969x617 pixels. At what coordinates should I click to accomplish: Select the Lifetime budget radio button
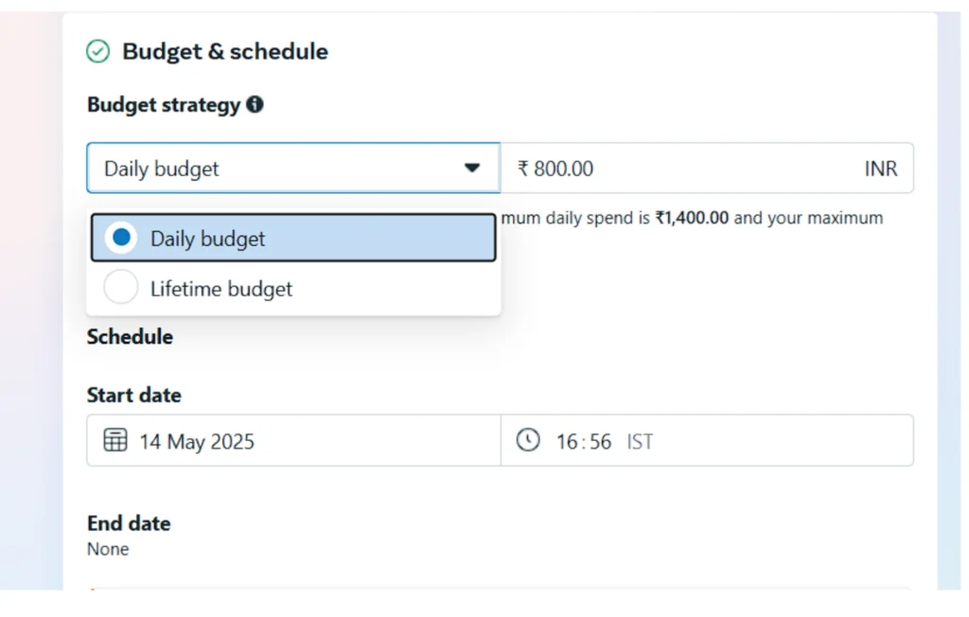pos(121,288)
